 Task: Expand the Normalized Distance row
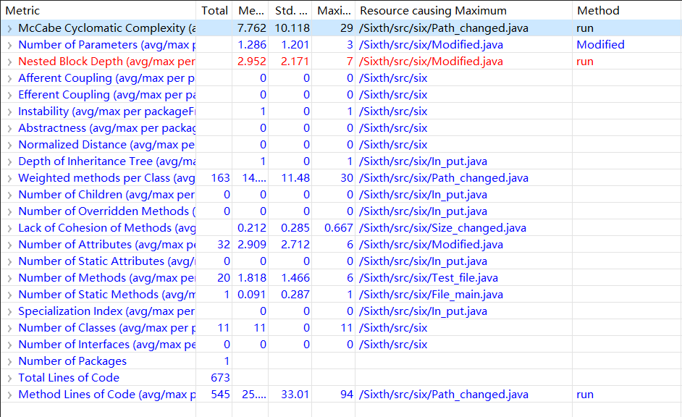point(9,146)
